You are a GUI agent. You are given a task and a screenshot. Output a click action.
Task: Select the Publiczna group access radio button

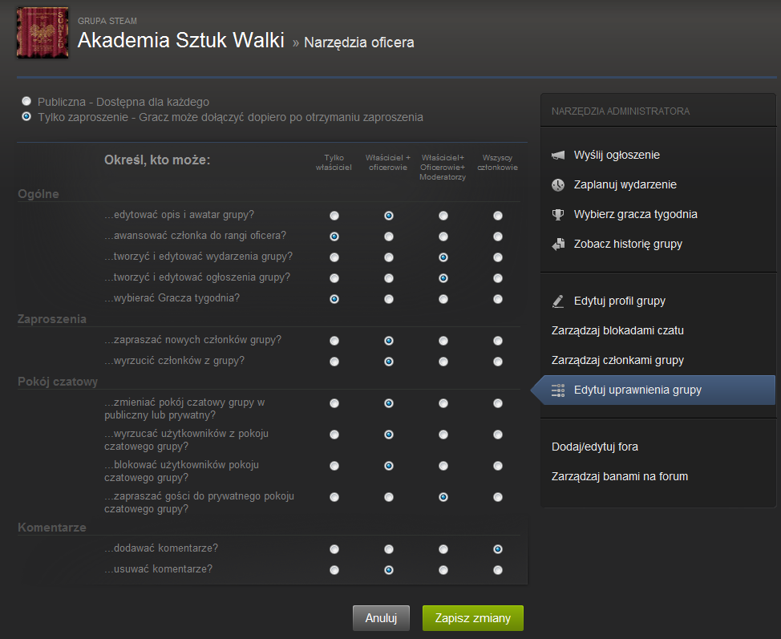(x=27, y=102)
